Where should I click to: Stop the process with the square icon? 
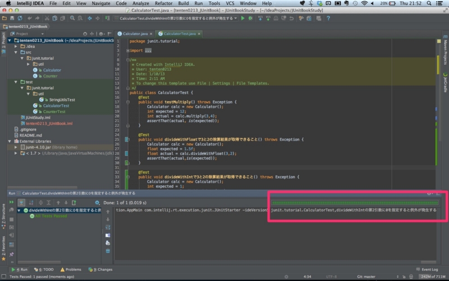coord(11,219)
